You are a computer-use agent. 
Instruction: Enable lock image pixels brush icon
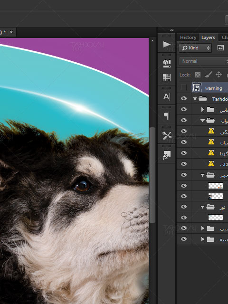click(209, 75)
